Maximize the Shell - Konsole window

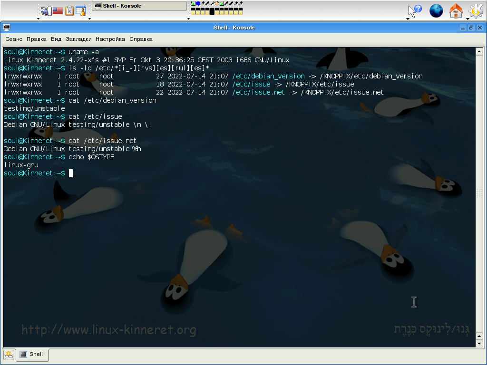pyautogui.click(x=471, y=28)
